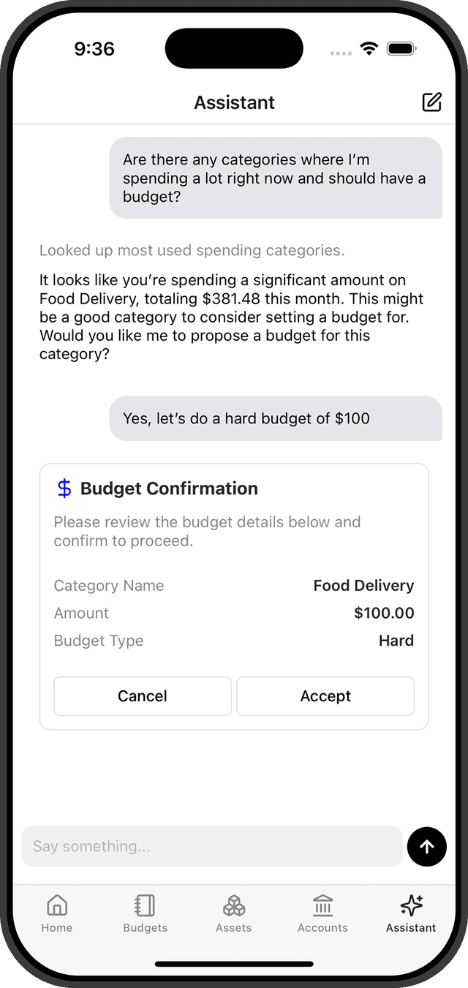
Task: Select the Assets menu item
Action: click(x=233, y=913)
